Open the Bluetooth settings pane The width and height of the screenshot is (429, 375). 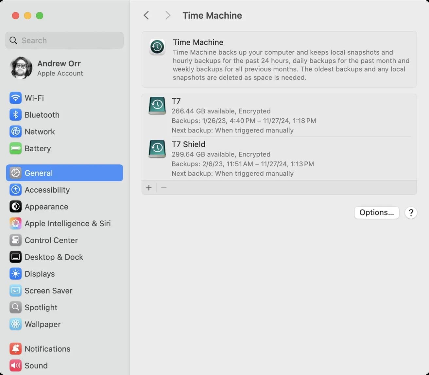click(x=64, y=115)
